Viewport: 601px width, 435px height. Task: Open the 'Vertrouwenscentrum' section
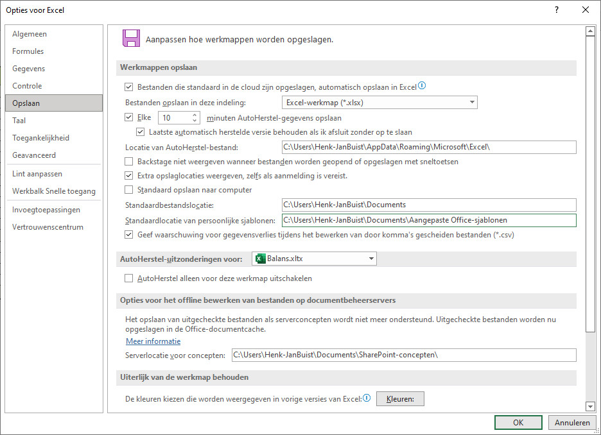[x=47, y=227]
